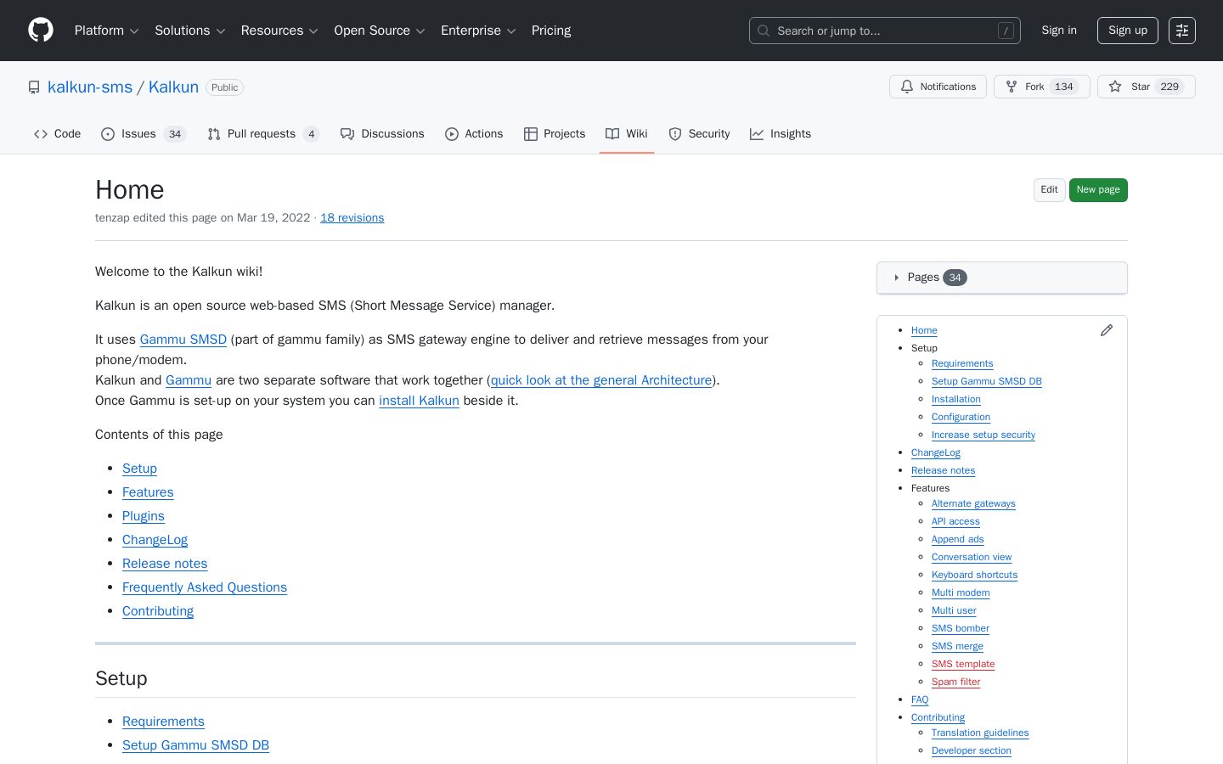Open the kalkun-sms owner link
This screenshot has width=1223, height=764.
tap(90, 87)
